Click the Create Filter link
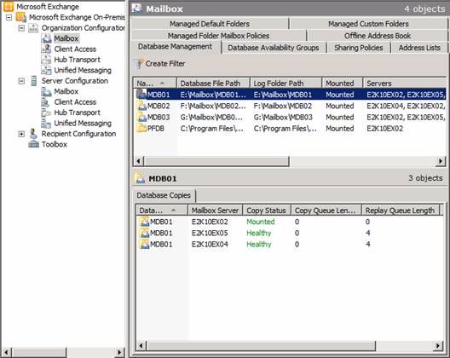Screen dimensions: 450x358 point(165,64)
